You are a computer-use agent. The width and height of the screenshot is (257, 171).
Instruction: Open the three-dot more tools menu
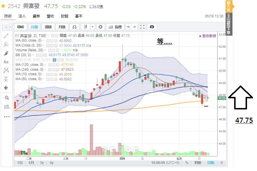[7, 117]
